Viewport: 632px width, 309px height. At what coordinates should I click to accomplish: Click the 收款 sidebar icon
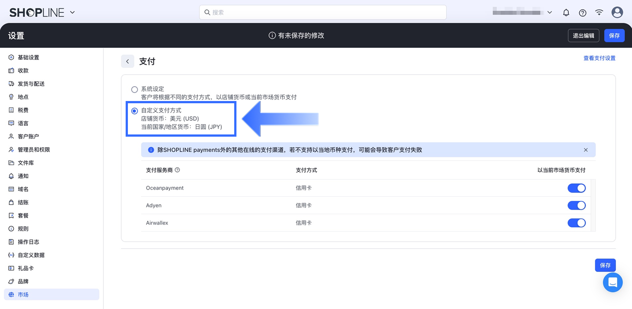coord(11,71)
